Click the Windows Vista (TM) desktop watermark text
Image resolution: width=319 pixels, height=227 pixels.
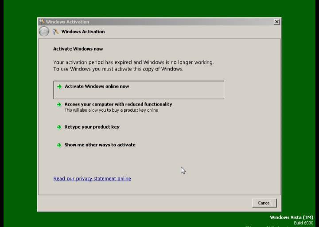[x=292, y=217]
